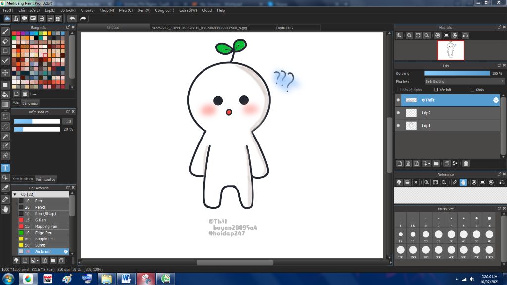Hide the @Thất layer
Screen dimensions: 507x285
[x=398, y=100]
